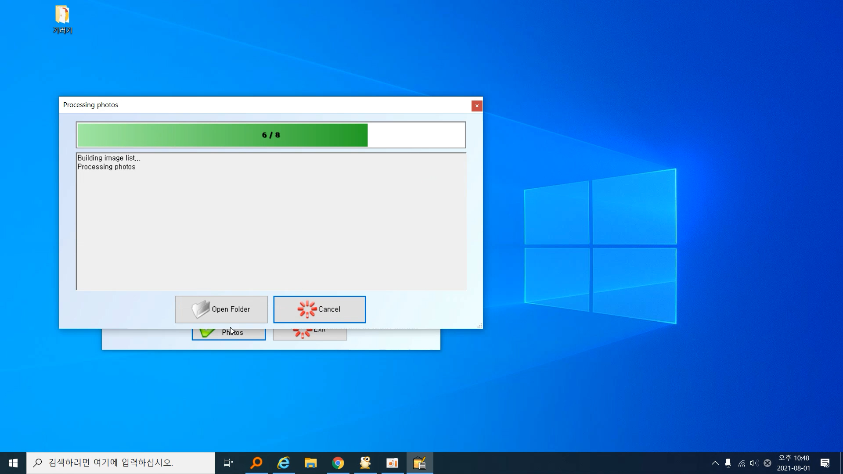The height and width of the screenshot is (474, 843).
Task: Open the penguin app in the taskbar
Action: click(x=365, y=463)
